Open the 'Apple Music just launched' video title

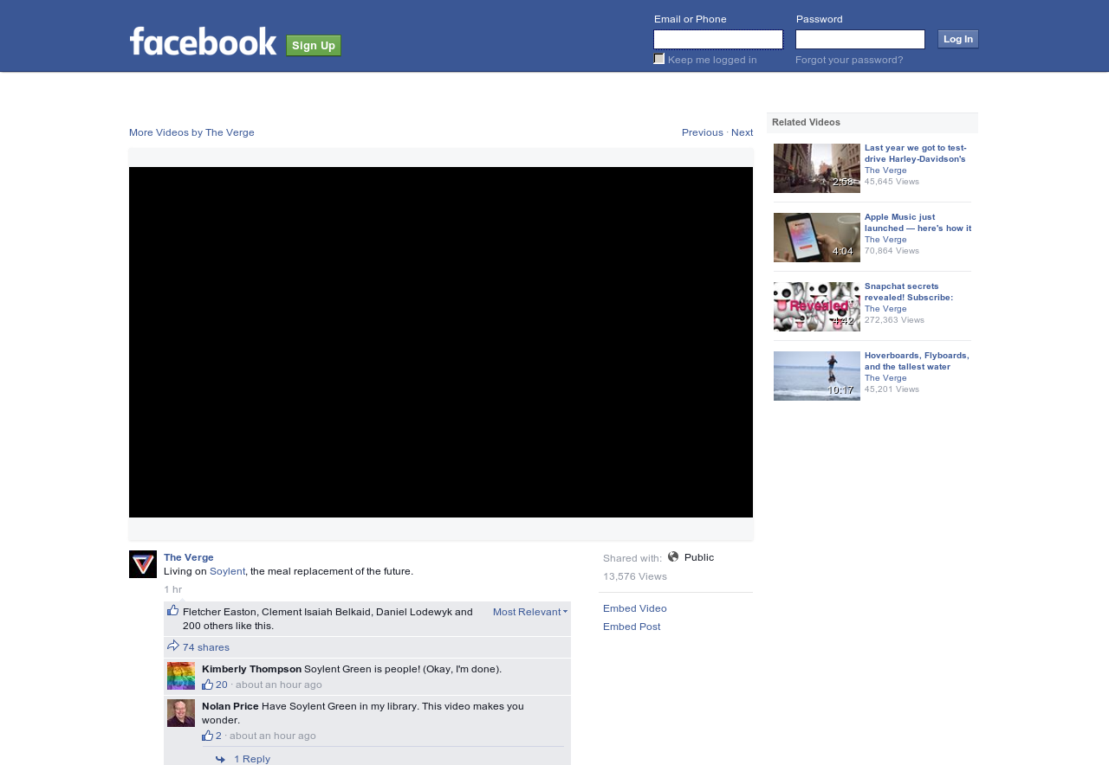point(918,222)
